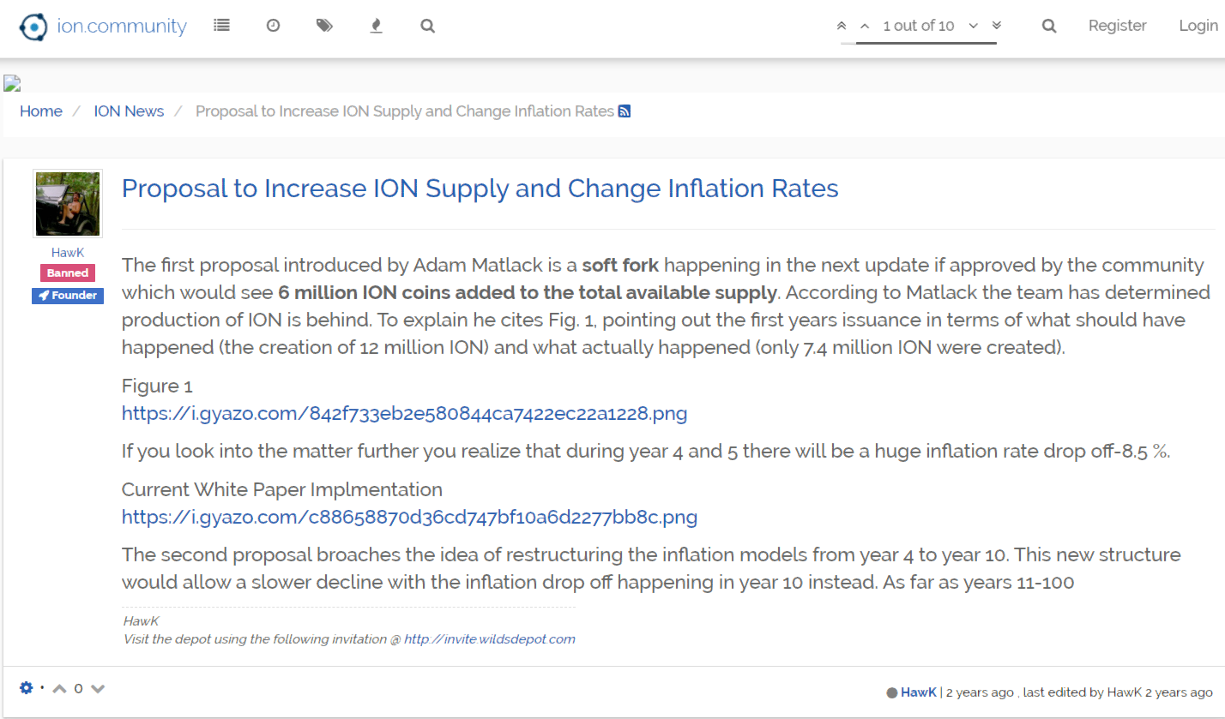Open the topic RSS feed icon
1225x719 pixels.
(x=625, y=111)
